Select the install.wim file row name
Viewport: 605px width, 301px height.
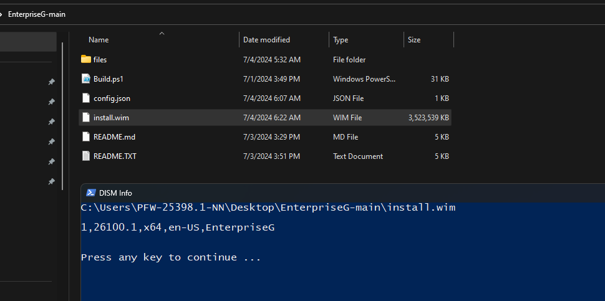(112, 118)
